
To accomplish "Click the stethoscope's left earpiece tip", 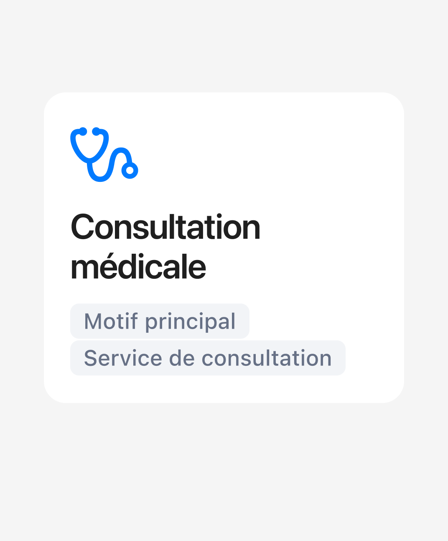I will (83, 131).
